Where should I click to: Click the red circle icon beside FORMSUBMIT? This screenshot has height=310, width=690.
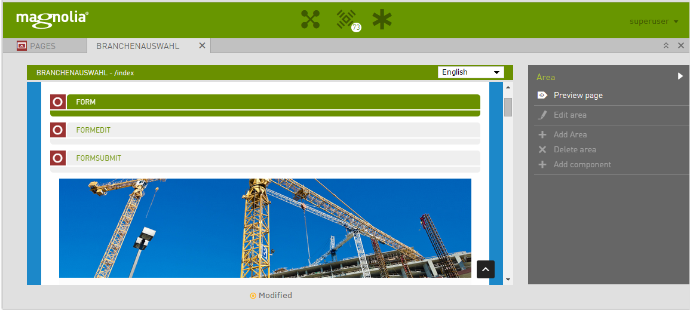pyautogui.click(x=57, y=158)
